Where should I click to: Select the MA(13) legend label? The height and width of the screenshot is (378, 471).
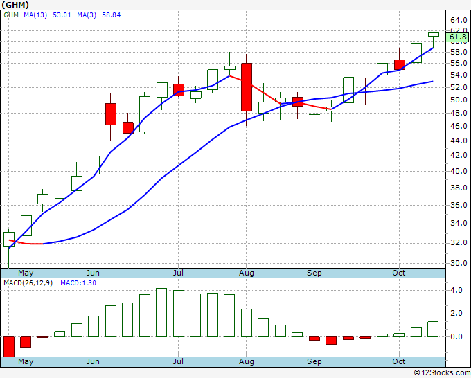35,15
